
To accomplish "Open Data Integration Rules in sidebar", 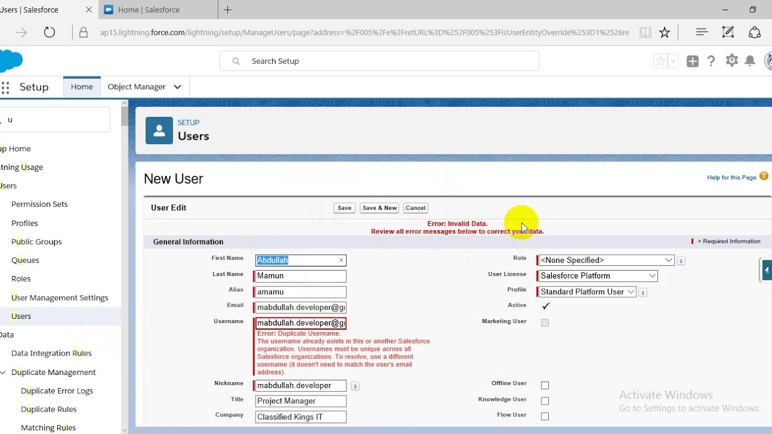I will click(x=51, y=353).
